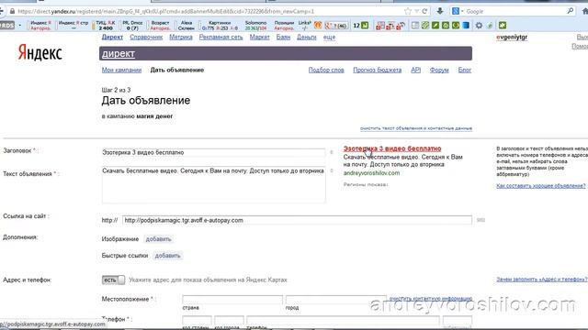This screenshot has width=588, height=330.
Task: Click the small icon right of the site URL field
Action: [481, 220]
